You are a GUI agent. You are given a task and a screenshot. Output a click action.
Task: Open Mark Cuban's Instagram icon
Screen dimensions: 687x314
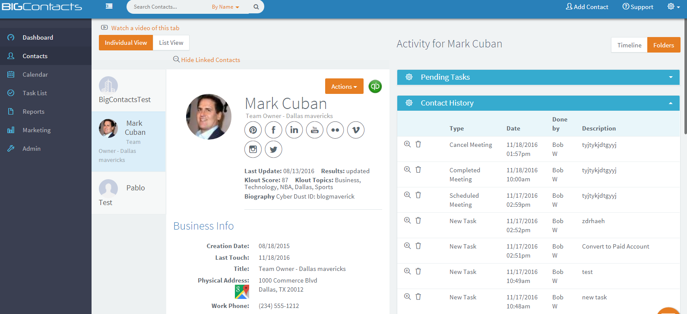pos(253,149)
